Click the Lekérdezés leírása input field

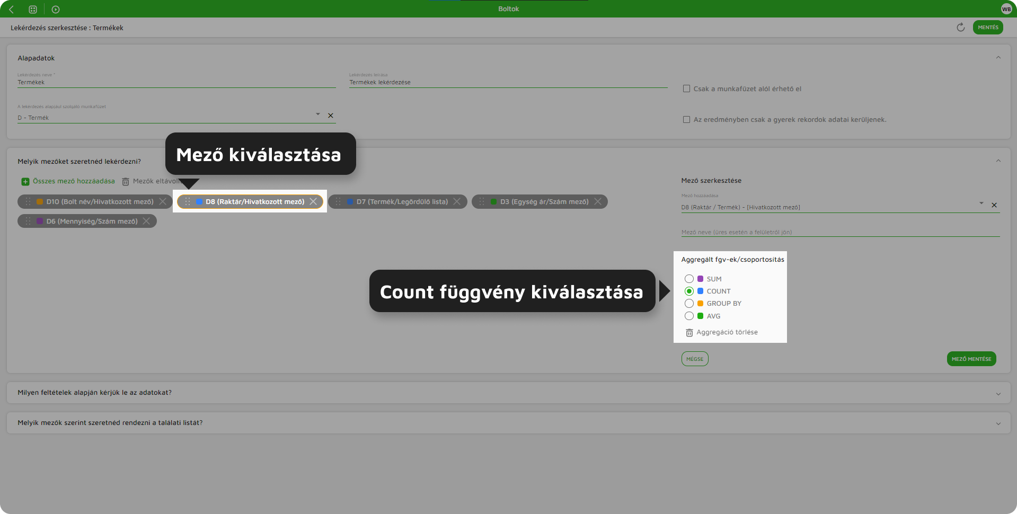coord(508,82)
